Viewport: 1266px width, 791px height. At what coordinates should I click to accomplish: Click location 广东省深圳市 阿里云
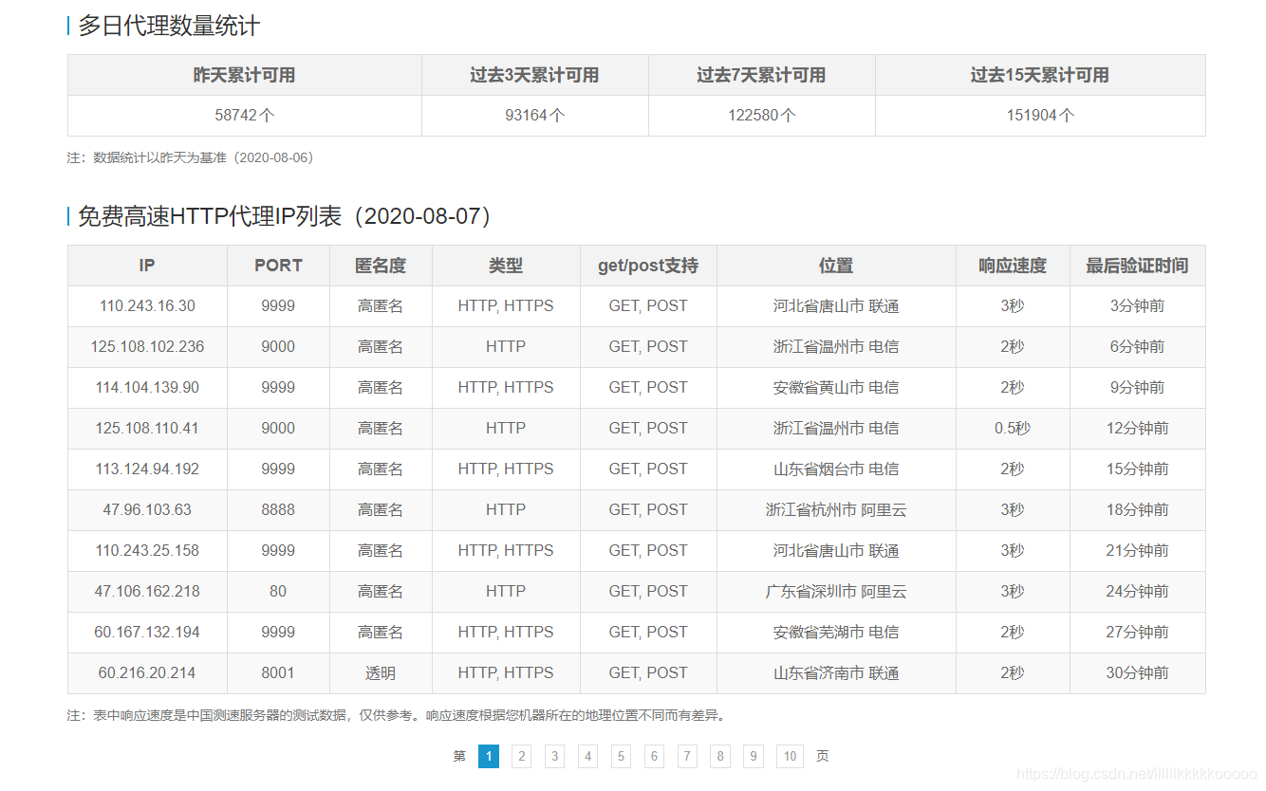(836, 592)
